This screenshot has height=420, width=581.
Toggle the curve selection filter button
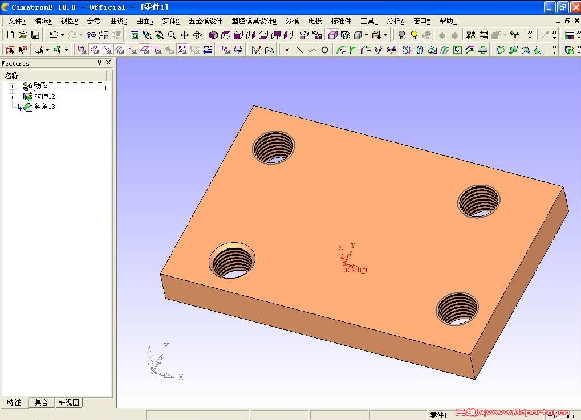click(x=119, y=50)
